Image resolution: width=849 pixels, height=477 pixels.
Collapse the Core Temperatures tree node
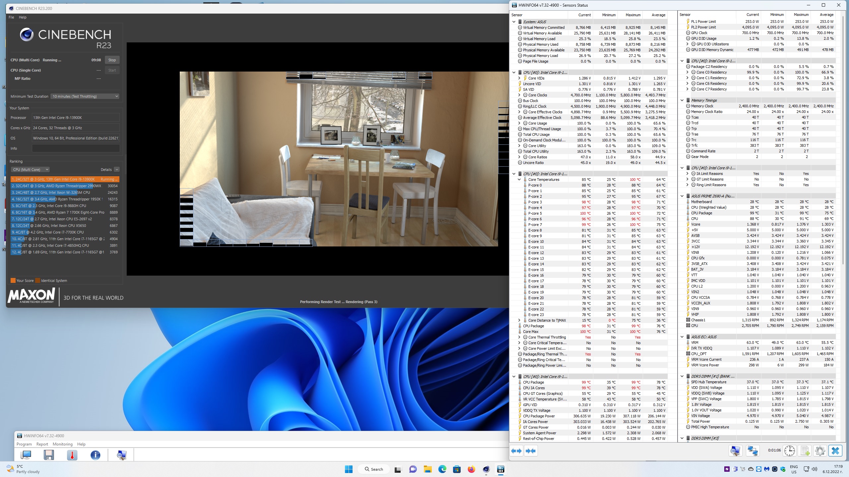click(x=519, y=180)
